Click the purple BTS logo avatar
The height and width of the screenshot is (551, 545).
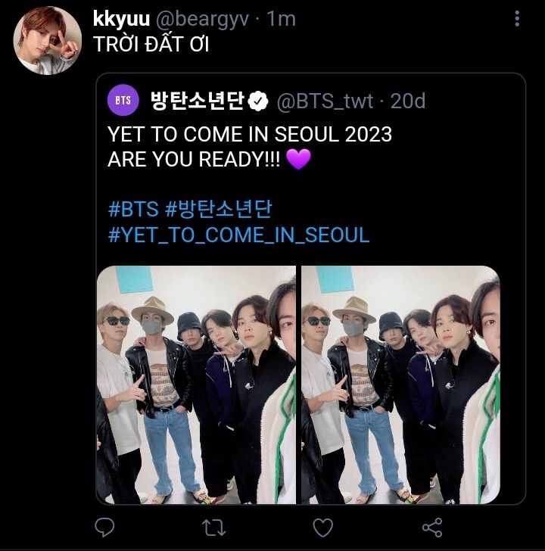click(123, 100)
